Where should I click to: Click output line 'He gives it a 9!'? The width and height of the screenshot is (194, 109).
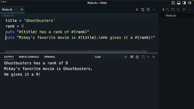[22, 74]
